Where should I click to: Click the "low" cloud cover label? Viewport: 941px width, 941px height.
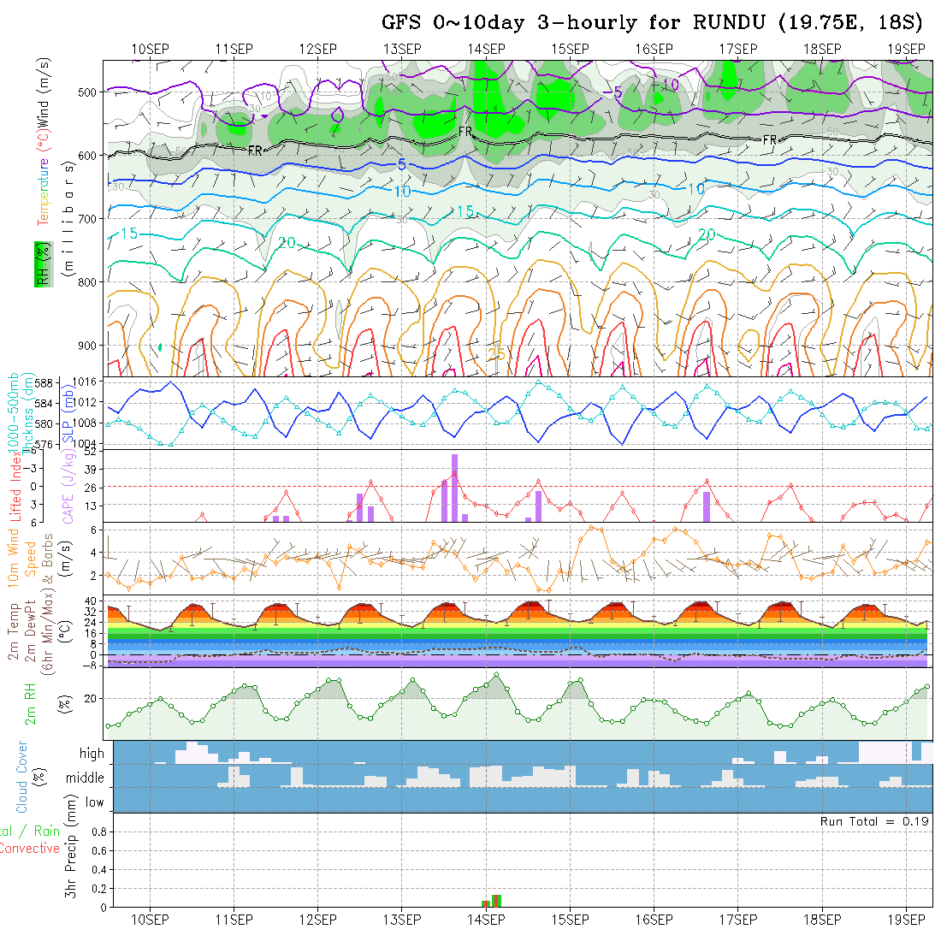[94, 802]
